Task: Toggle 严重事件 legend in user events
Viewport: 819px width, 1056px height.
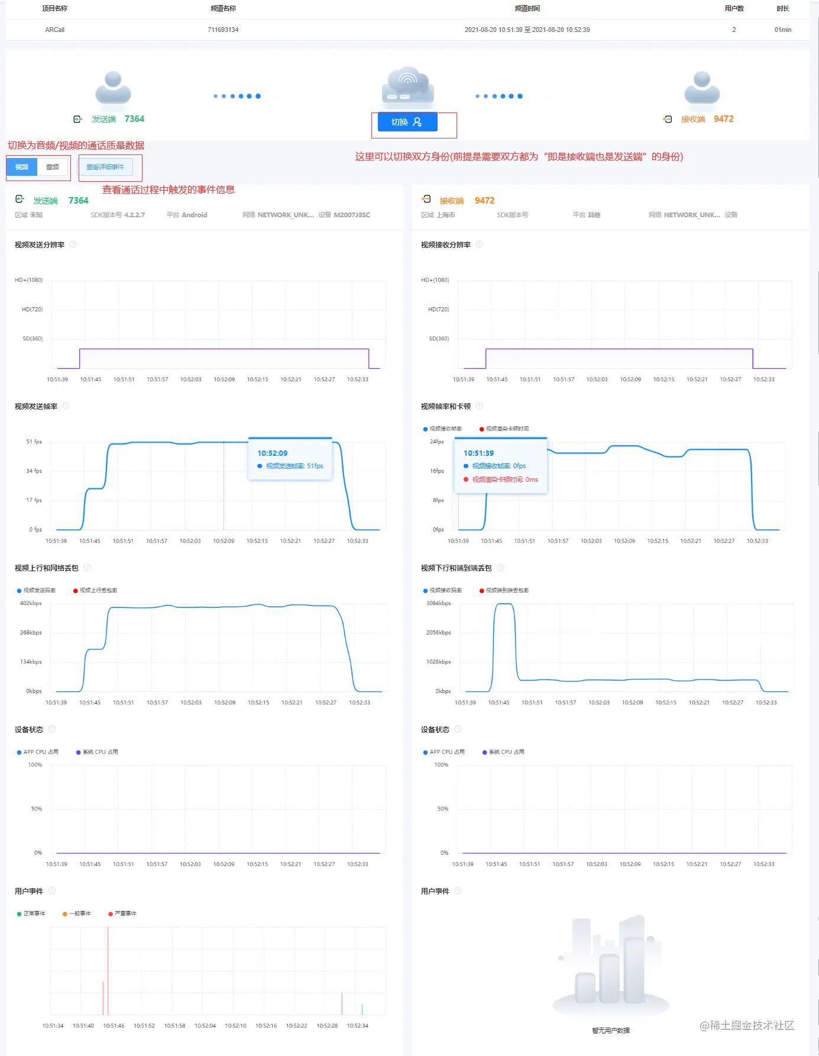Action: tap(122, 913)
